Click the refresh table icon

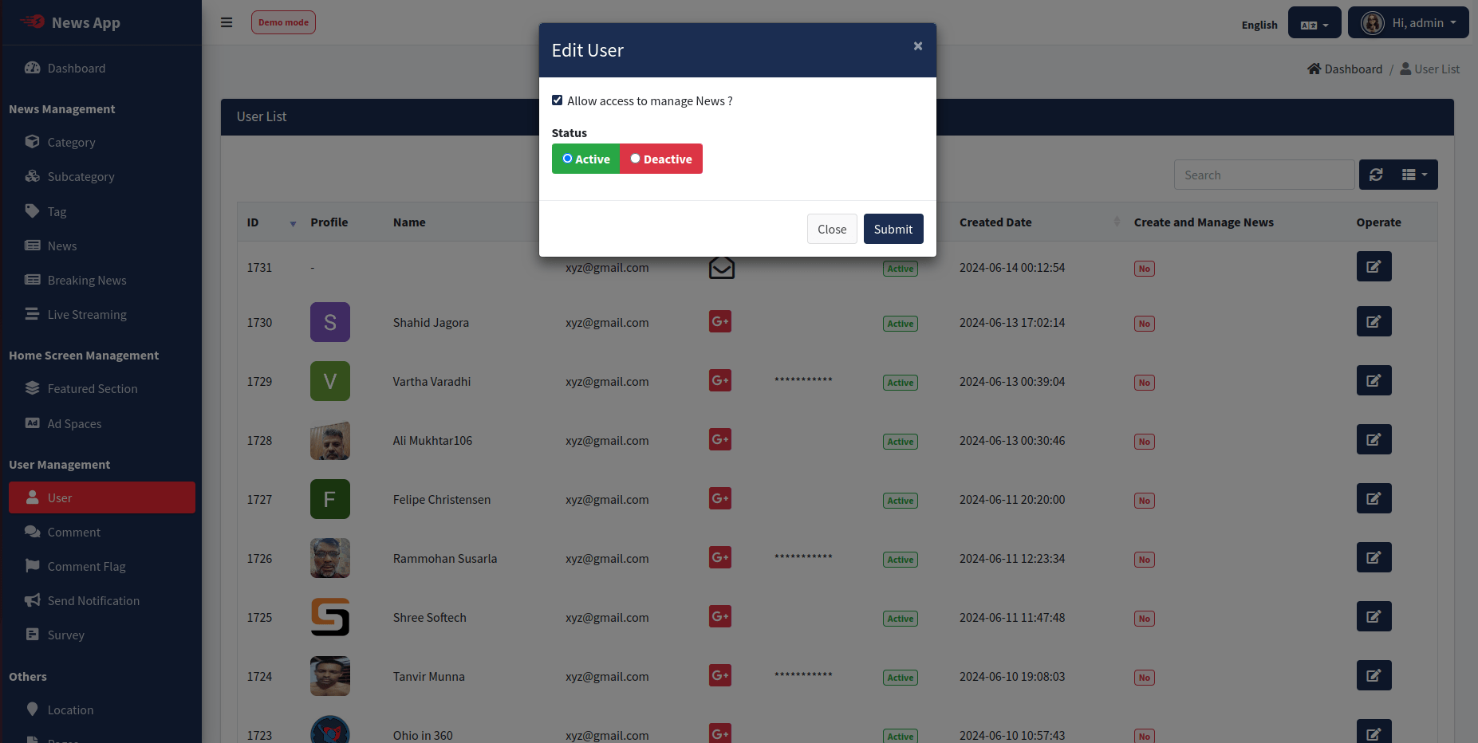pos(1376,175)
